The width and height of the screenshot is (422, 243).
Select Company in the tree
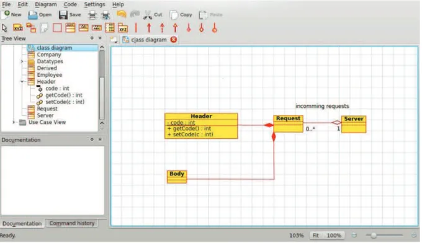tap(49, 55)
